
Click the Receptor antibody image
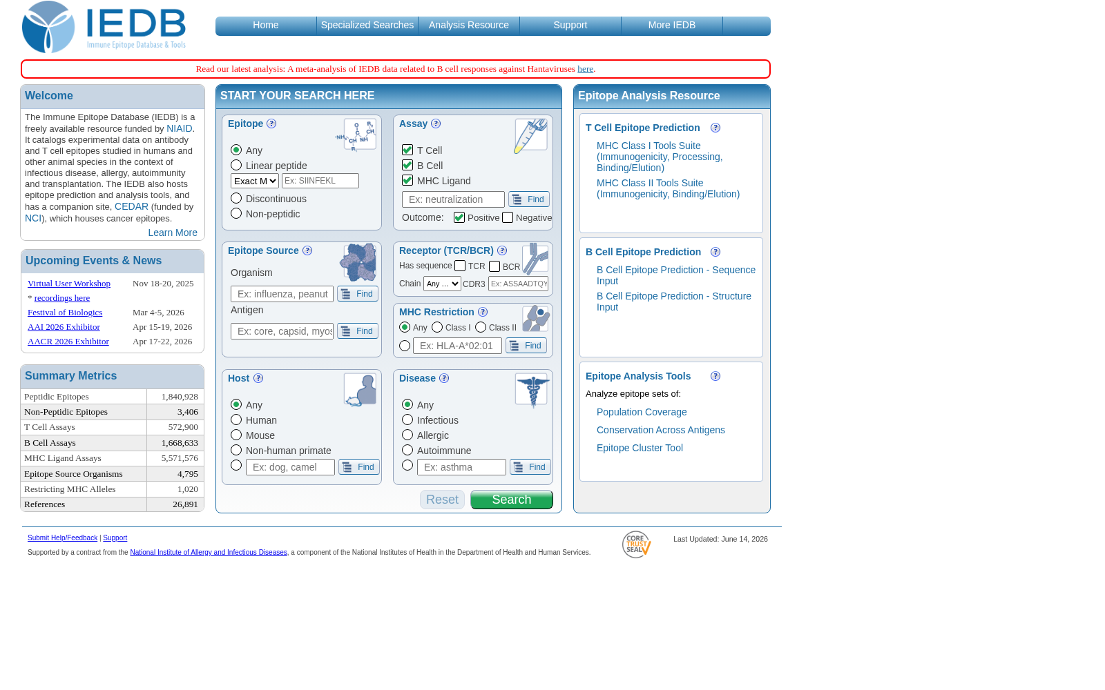click(x=535, y=260)
